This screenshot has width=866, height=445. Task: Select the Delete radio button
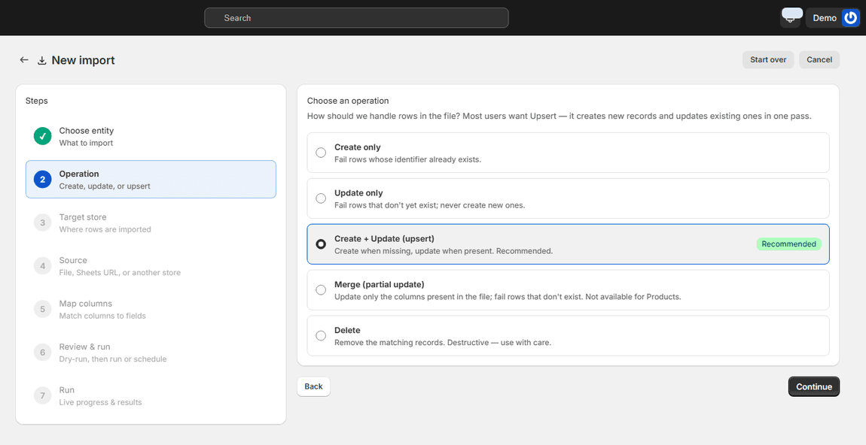[321, 336]
